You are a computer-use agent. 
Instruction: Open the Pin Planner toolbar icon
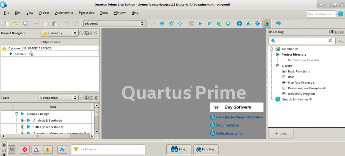click(x=162, y=24)
